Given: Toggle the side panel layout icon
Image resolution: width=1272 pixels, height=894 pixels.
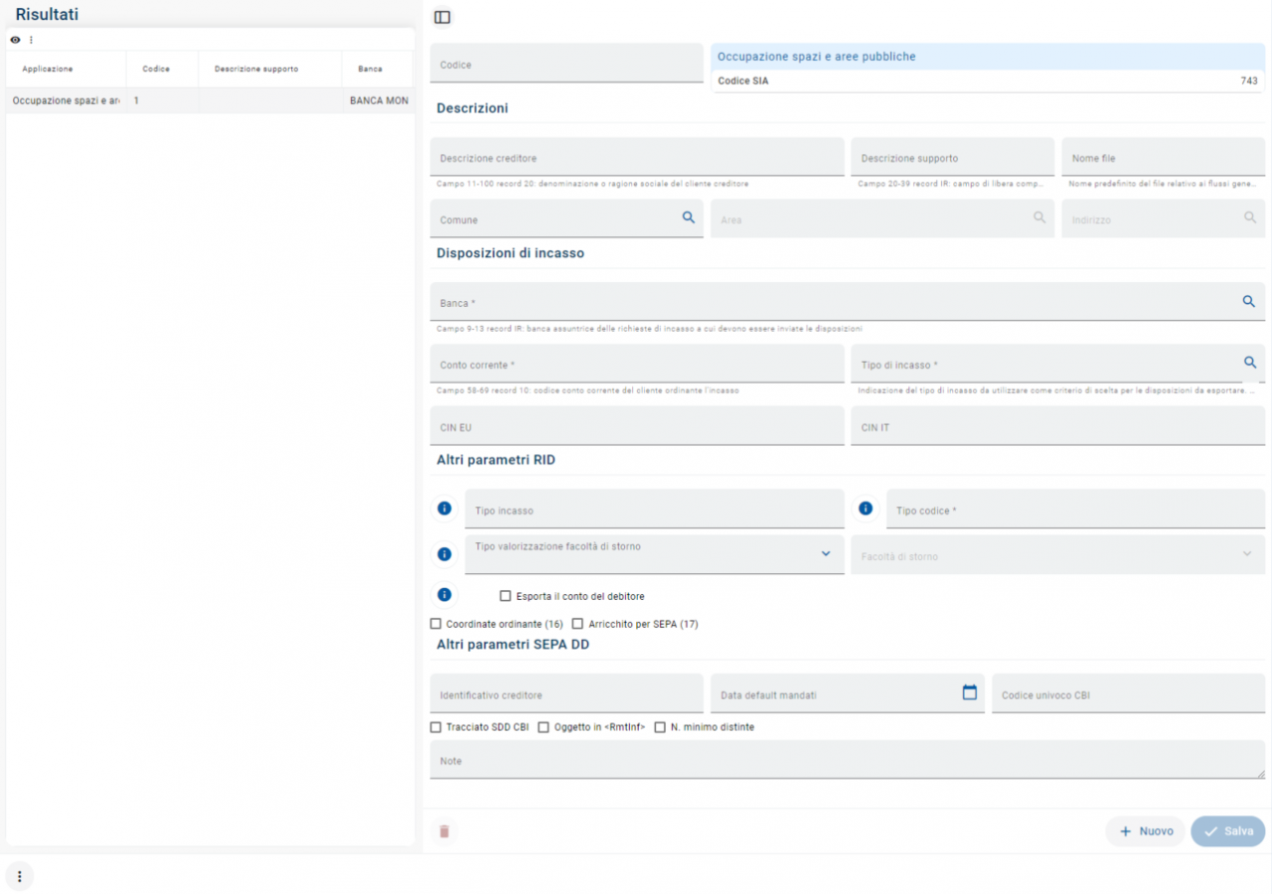Looking at the screenshot, I should [442, 17].
